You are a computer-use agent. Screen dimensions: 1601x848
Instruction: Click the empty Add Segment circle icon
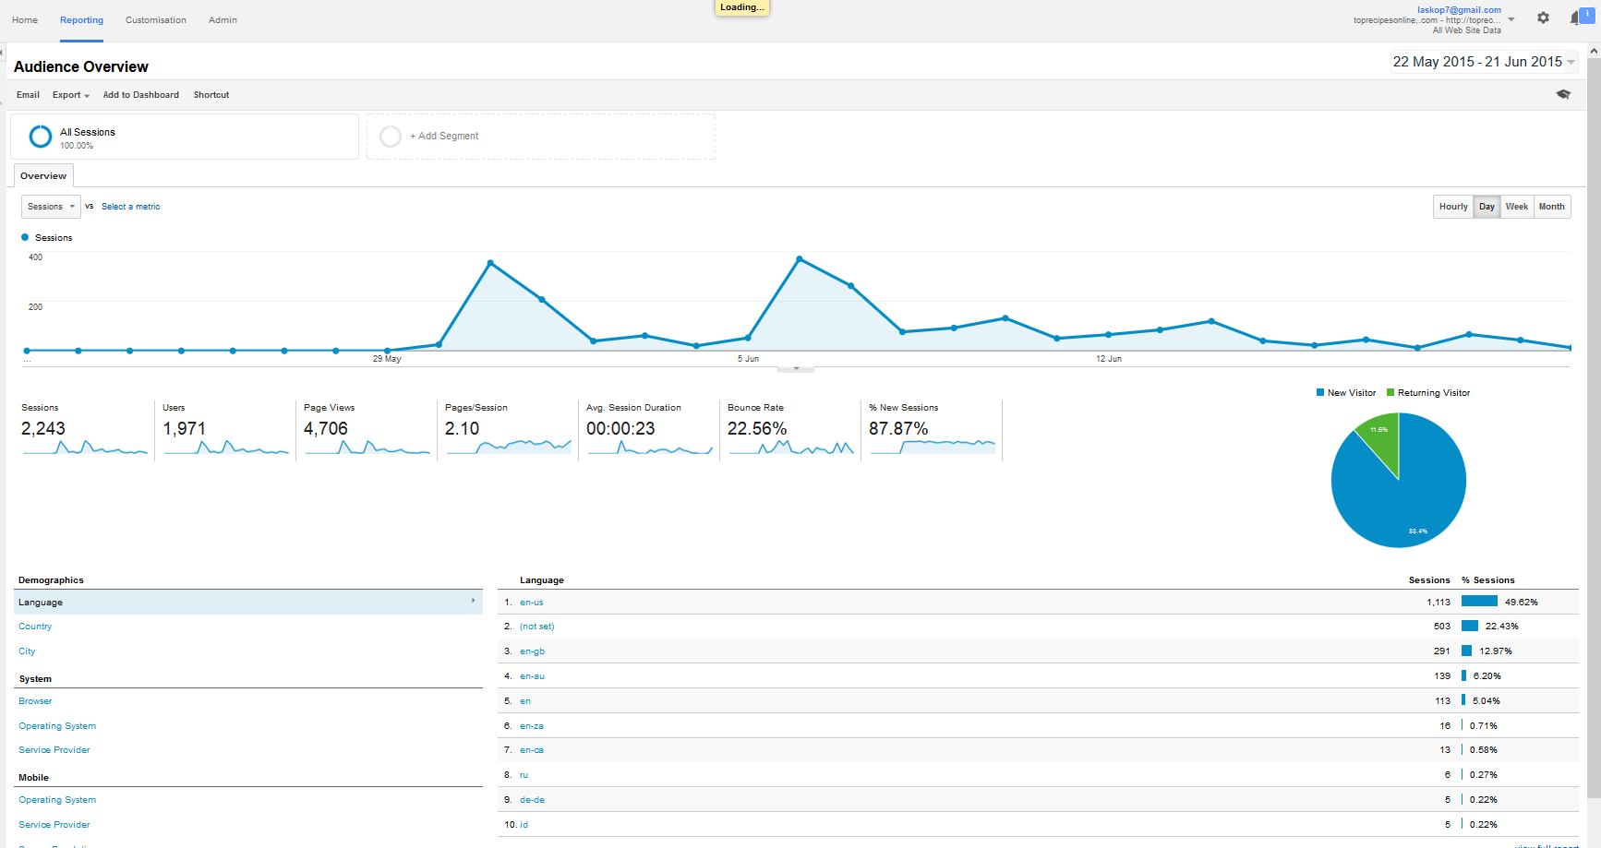(x=391, y=137)
